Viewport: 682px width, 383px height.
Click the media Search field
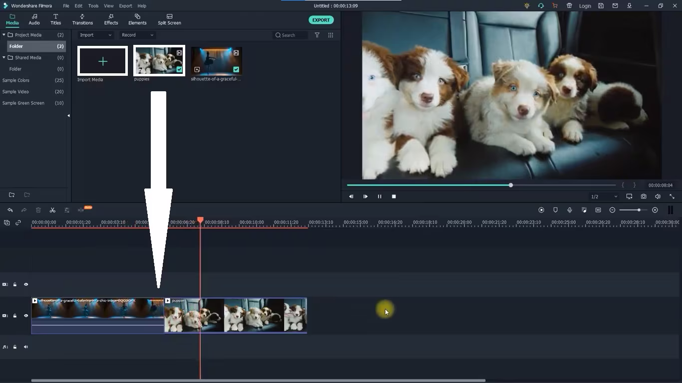[x=291, y=35]
